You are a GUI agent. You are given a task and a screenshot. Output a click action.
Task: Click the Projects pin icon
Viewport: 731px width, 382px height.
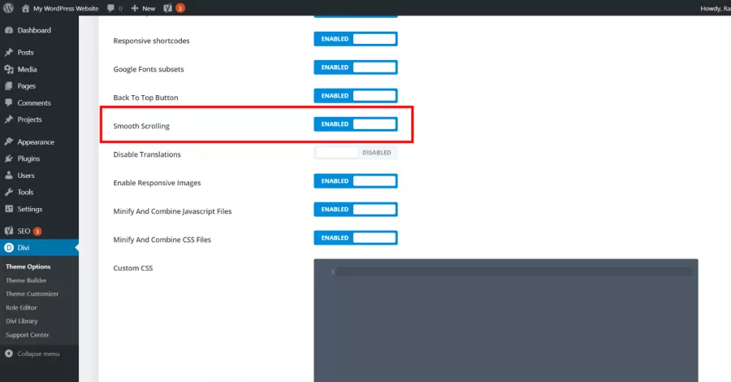click(x=9, y=119)
